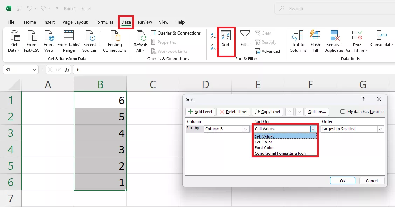This screenshot has height=207, width=395.
Task: Toggle the Filter funnel
Action: click(245, 39)
